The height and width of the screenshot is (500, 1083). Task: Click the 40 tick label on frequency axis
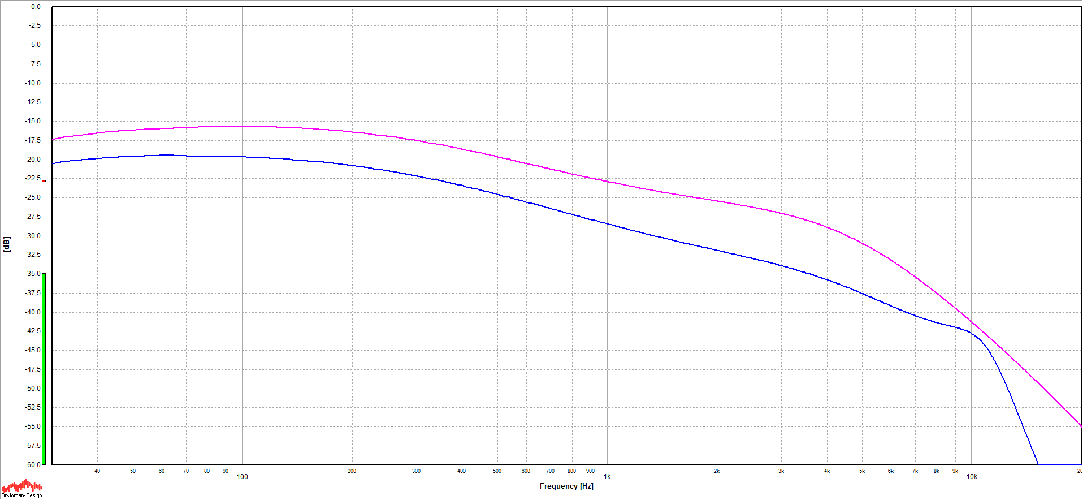click(x=97, y=471)
